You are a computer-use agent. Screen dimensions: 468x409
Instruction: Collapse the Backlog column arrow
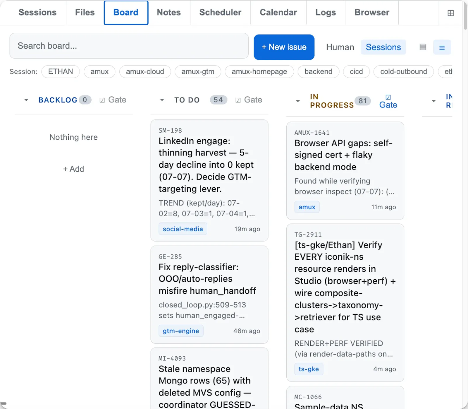26,100
